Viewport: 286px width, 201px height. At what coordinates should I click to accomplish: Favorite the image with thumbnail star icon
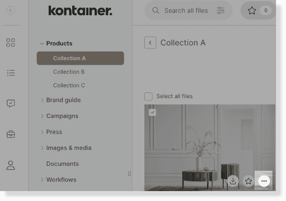pos(248,181)
